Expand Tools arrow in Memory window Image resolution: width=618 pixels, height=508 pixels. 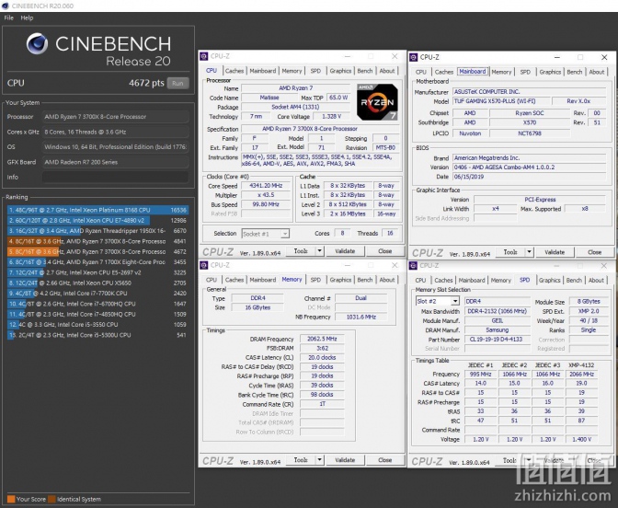click(320, 460)
